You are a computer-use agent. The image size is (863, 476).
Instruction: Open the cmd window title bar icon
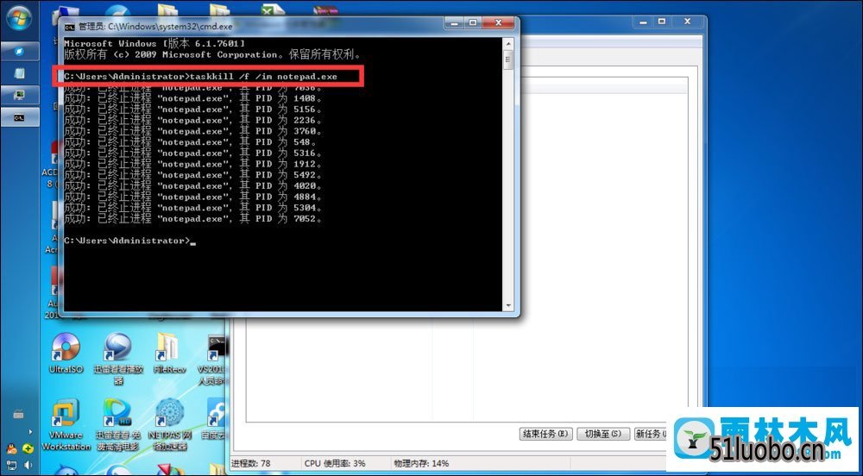tap(70, 27)
